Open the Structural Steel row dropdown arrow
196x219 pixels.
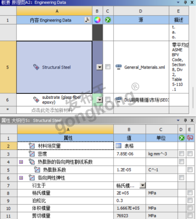(x=99, y=67)
